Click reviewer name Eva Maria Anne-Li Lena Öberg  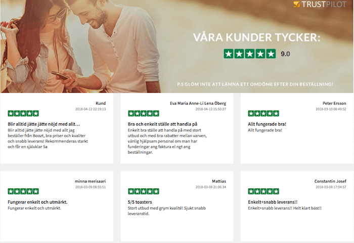[x=198, y=103]
